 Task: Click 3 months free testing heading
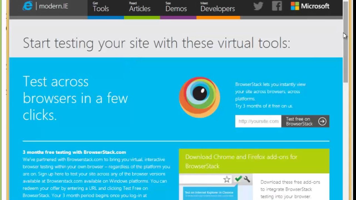point(74,152)
